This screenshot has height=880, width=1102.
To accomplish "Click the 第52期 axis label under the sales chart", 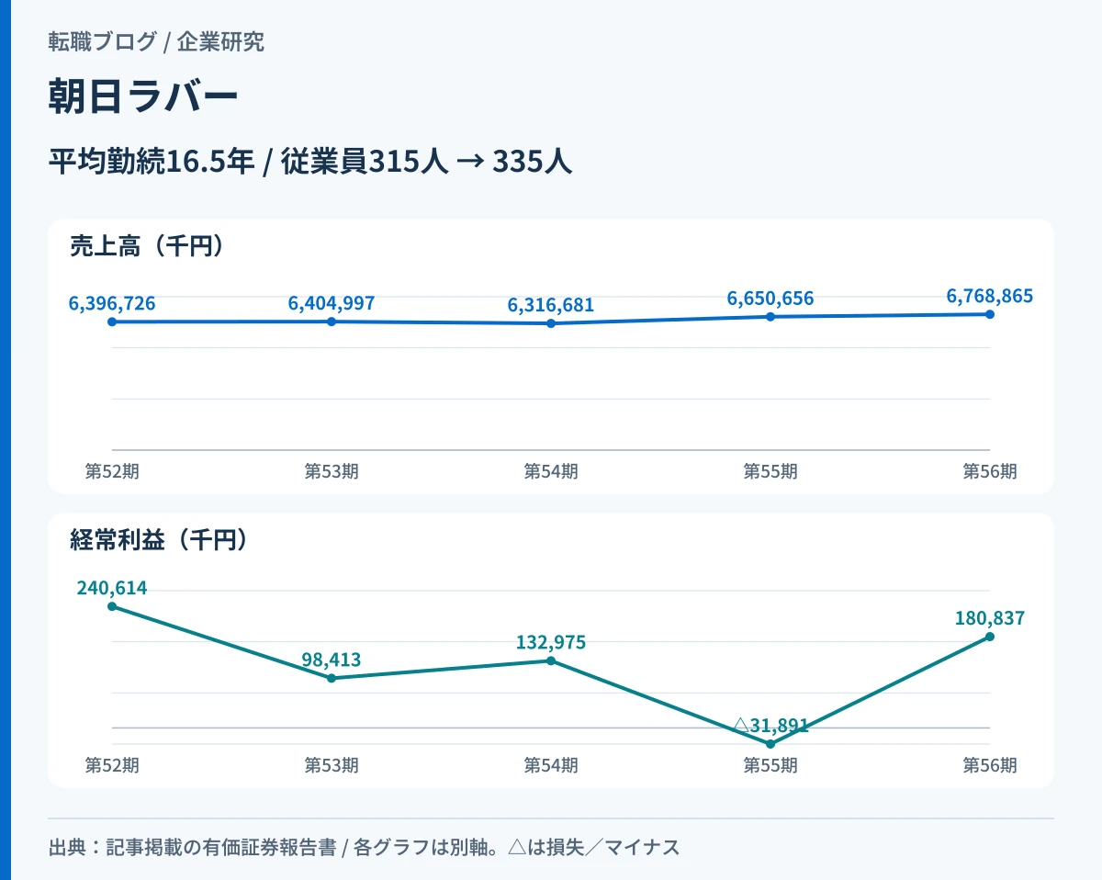I will 112,471.
